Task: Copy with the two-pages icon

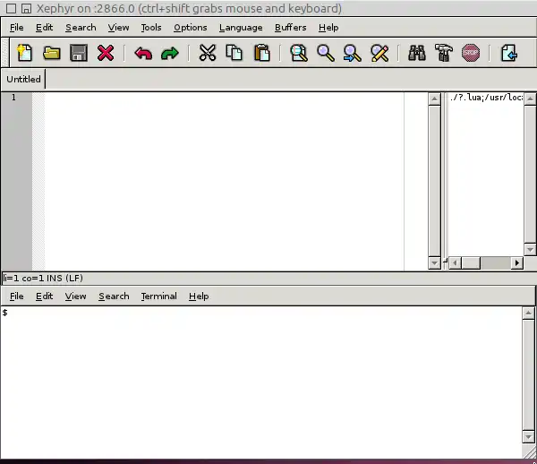Action: click(x=234, y=53)
